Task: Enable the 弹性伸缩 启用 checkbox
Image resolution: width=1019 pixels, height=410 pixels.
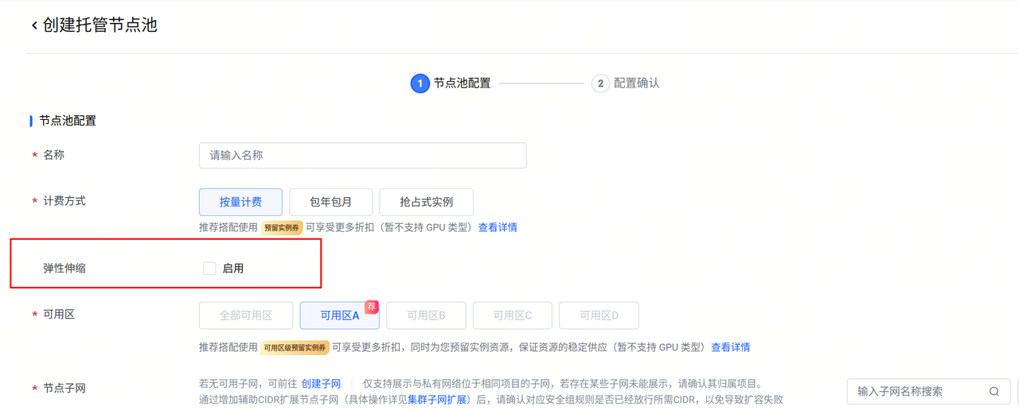Action: point(209,269)
